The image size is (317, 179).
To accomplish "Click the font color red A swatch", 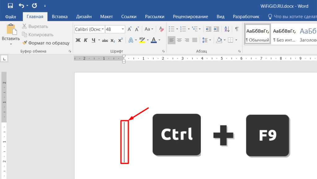I will [x=154, y=40].
